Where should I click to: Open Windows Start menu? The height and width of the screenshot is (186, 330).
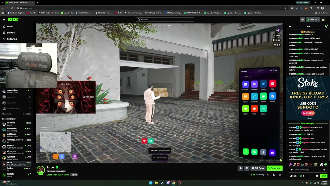pyautogui.click(x=151, y=183)
